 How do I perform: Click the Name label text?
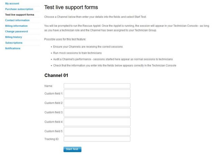coord(49,86)
